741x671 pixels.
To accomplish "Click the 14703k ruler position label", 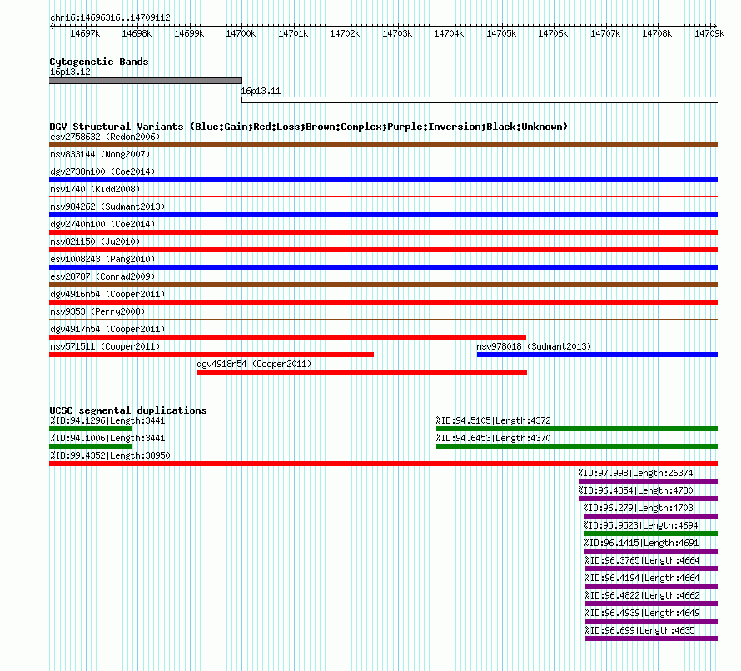I will (x=397, y=34).
